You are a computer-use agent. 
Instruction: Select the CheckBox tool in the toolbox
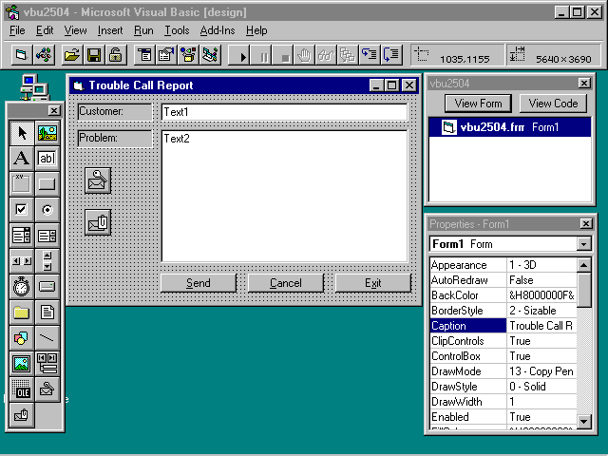21,209
